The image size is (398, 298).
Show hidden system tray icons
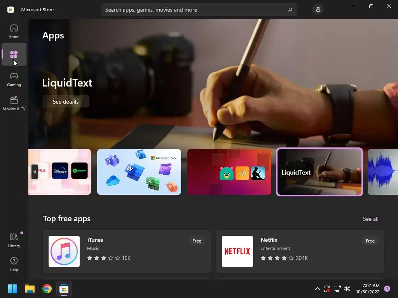(x=317, y=289)
